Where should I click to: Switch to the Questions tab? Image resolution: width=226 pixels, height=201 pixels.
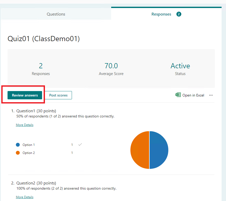click(x=56, y=14)
